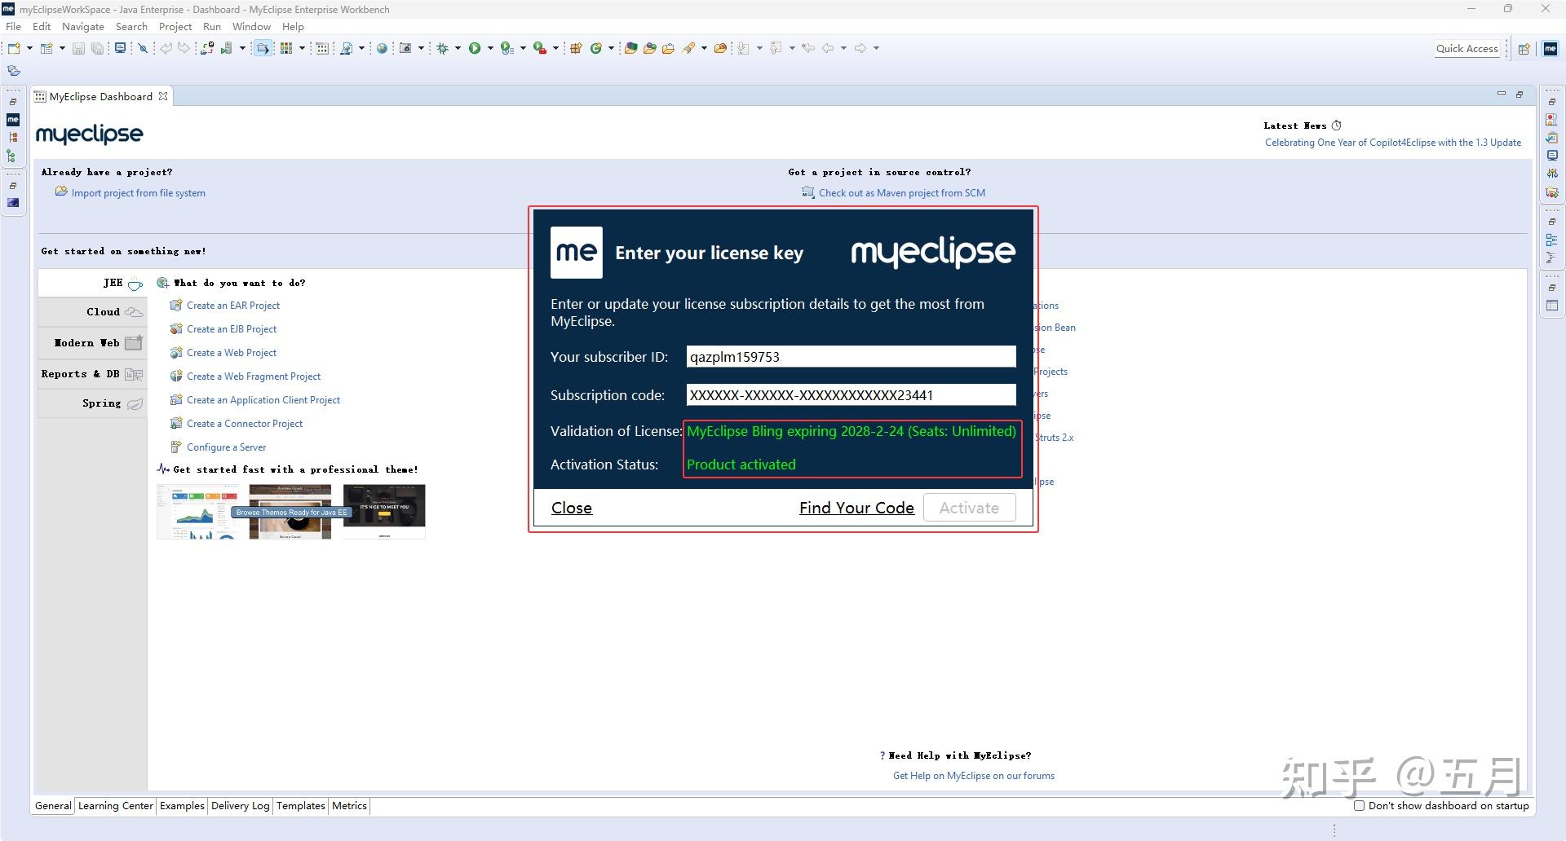Click the green Run icon
Image resolution: width=1566 pixels, height=841 pixels.
[x=476, y=48]
